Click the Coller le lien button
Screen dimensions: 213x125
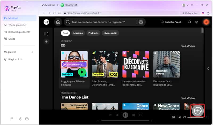click(190, 13)
